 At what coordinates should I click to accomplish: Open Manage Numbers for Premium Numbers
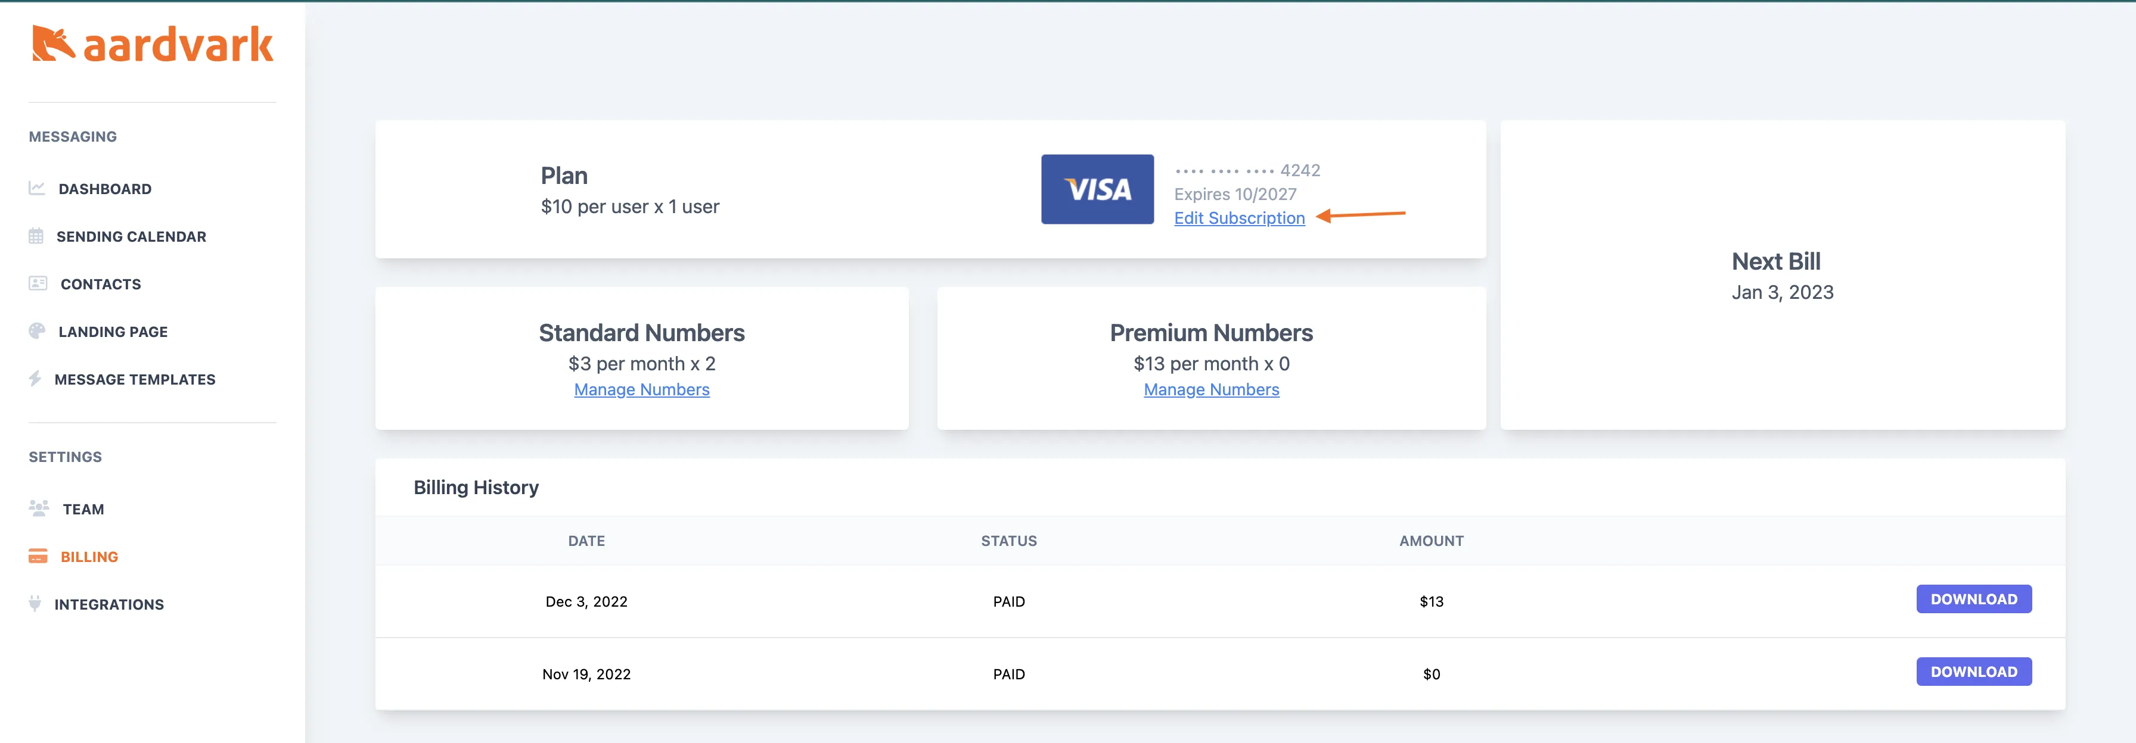click(x=1210, y=389)
